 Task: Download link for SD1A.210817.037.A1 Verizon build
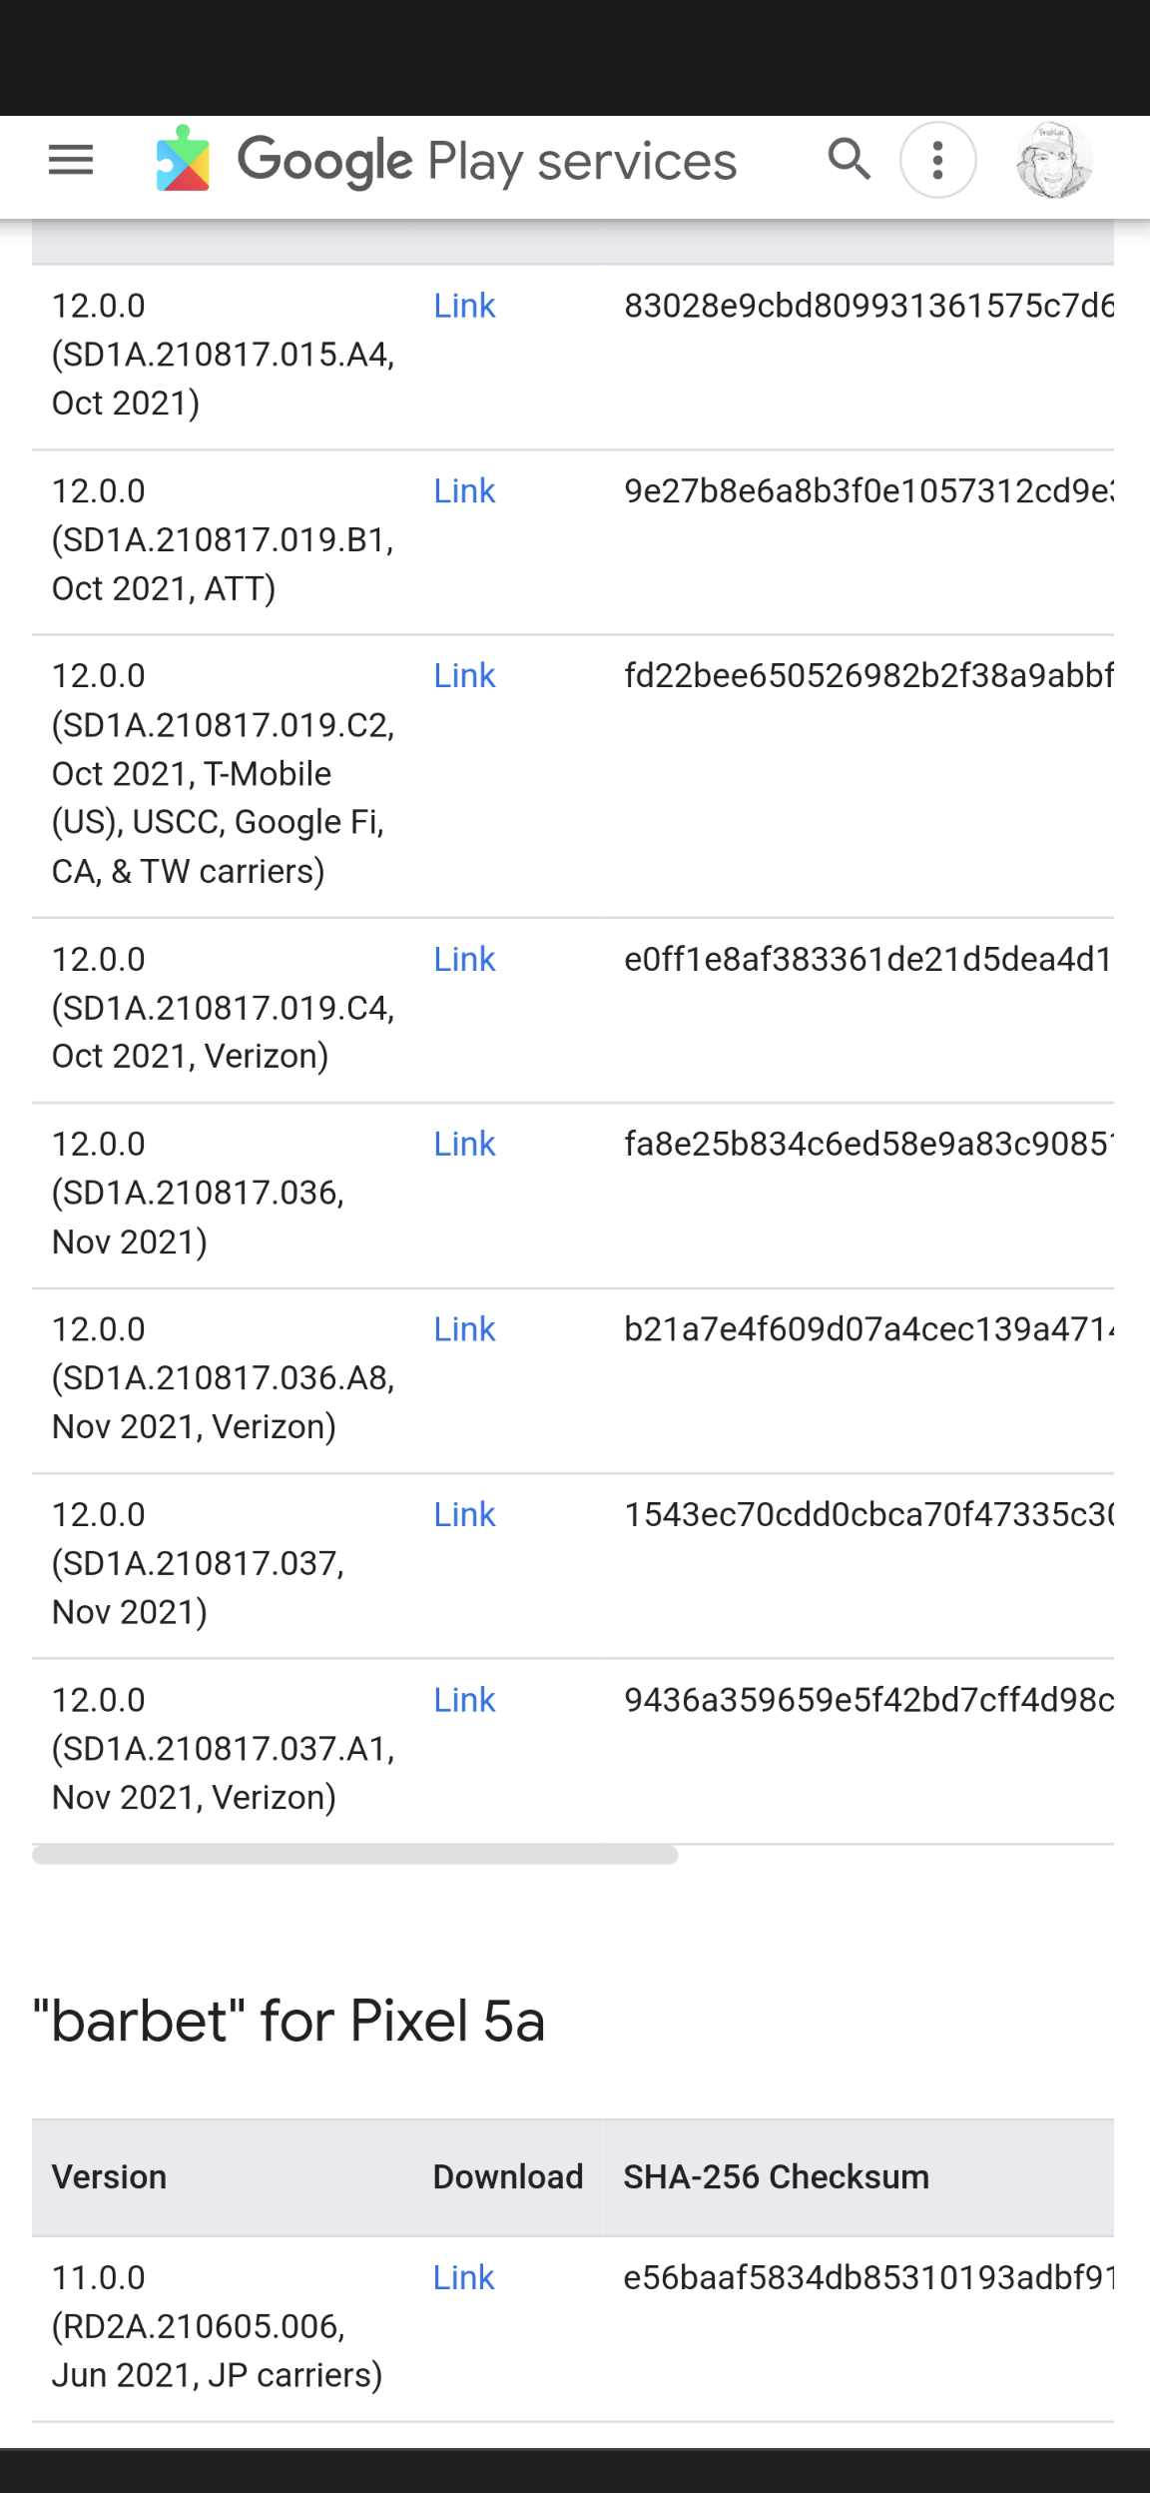[464, 1701]
